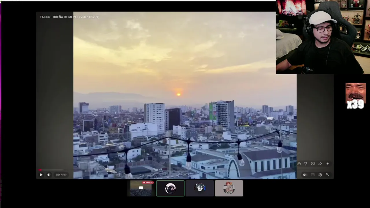This screenshot has width=370, height=208.
Task: Open the video comments icon
Action: [313, 164]
